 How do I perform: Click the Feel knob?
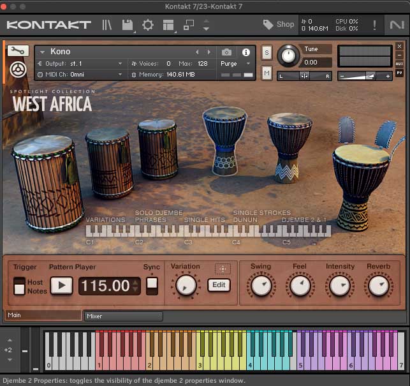coord(300,285)
